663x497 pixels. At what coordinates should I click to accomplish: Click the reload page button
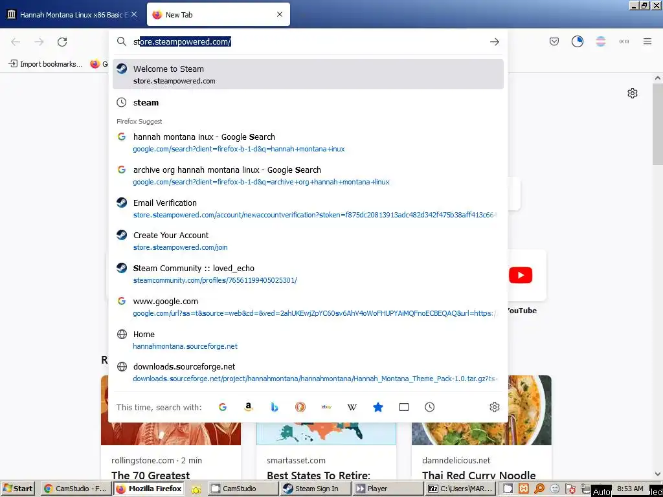62,42
